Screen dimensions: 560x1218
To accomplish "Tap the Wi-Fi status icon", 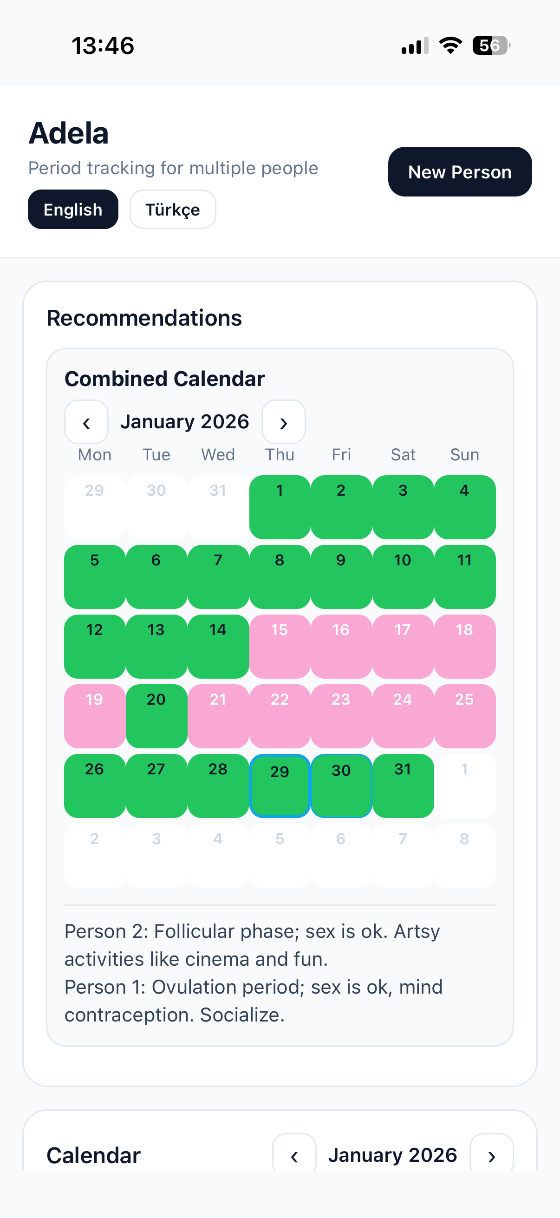I will (x=450, y=45).
